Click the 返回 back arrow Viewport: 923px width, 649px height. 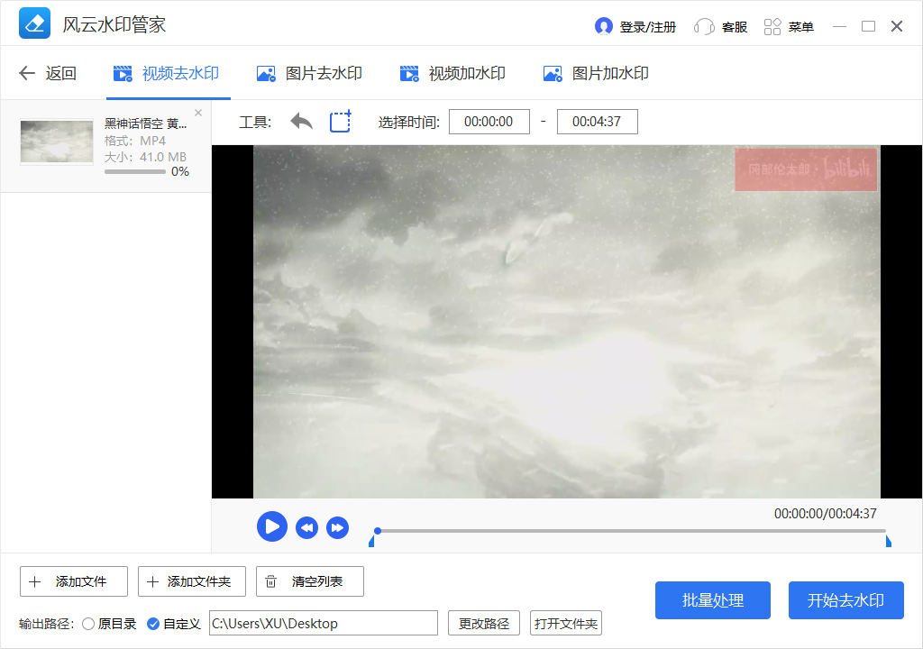coord(27,73)
